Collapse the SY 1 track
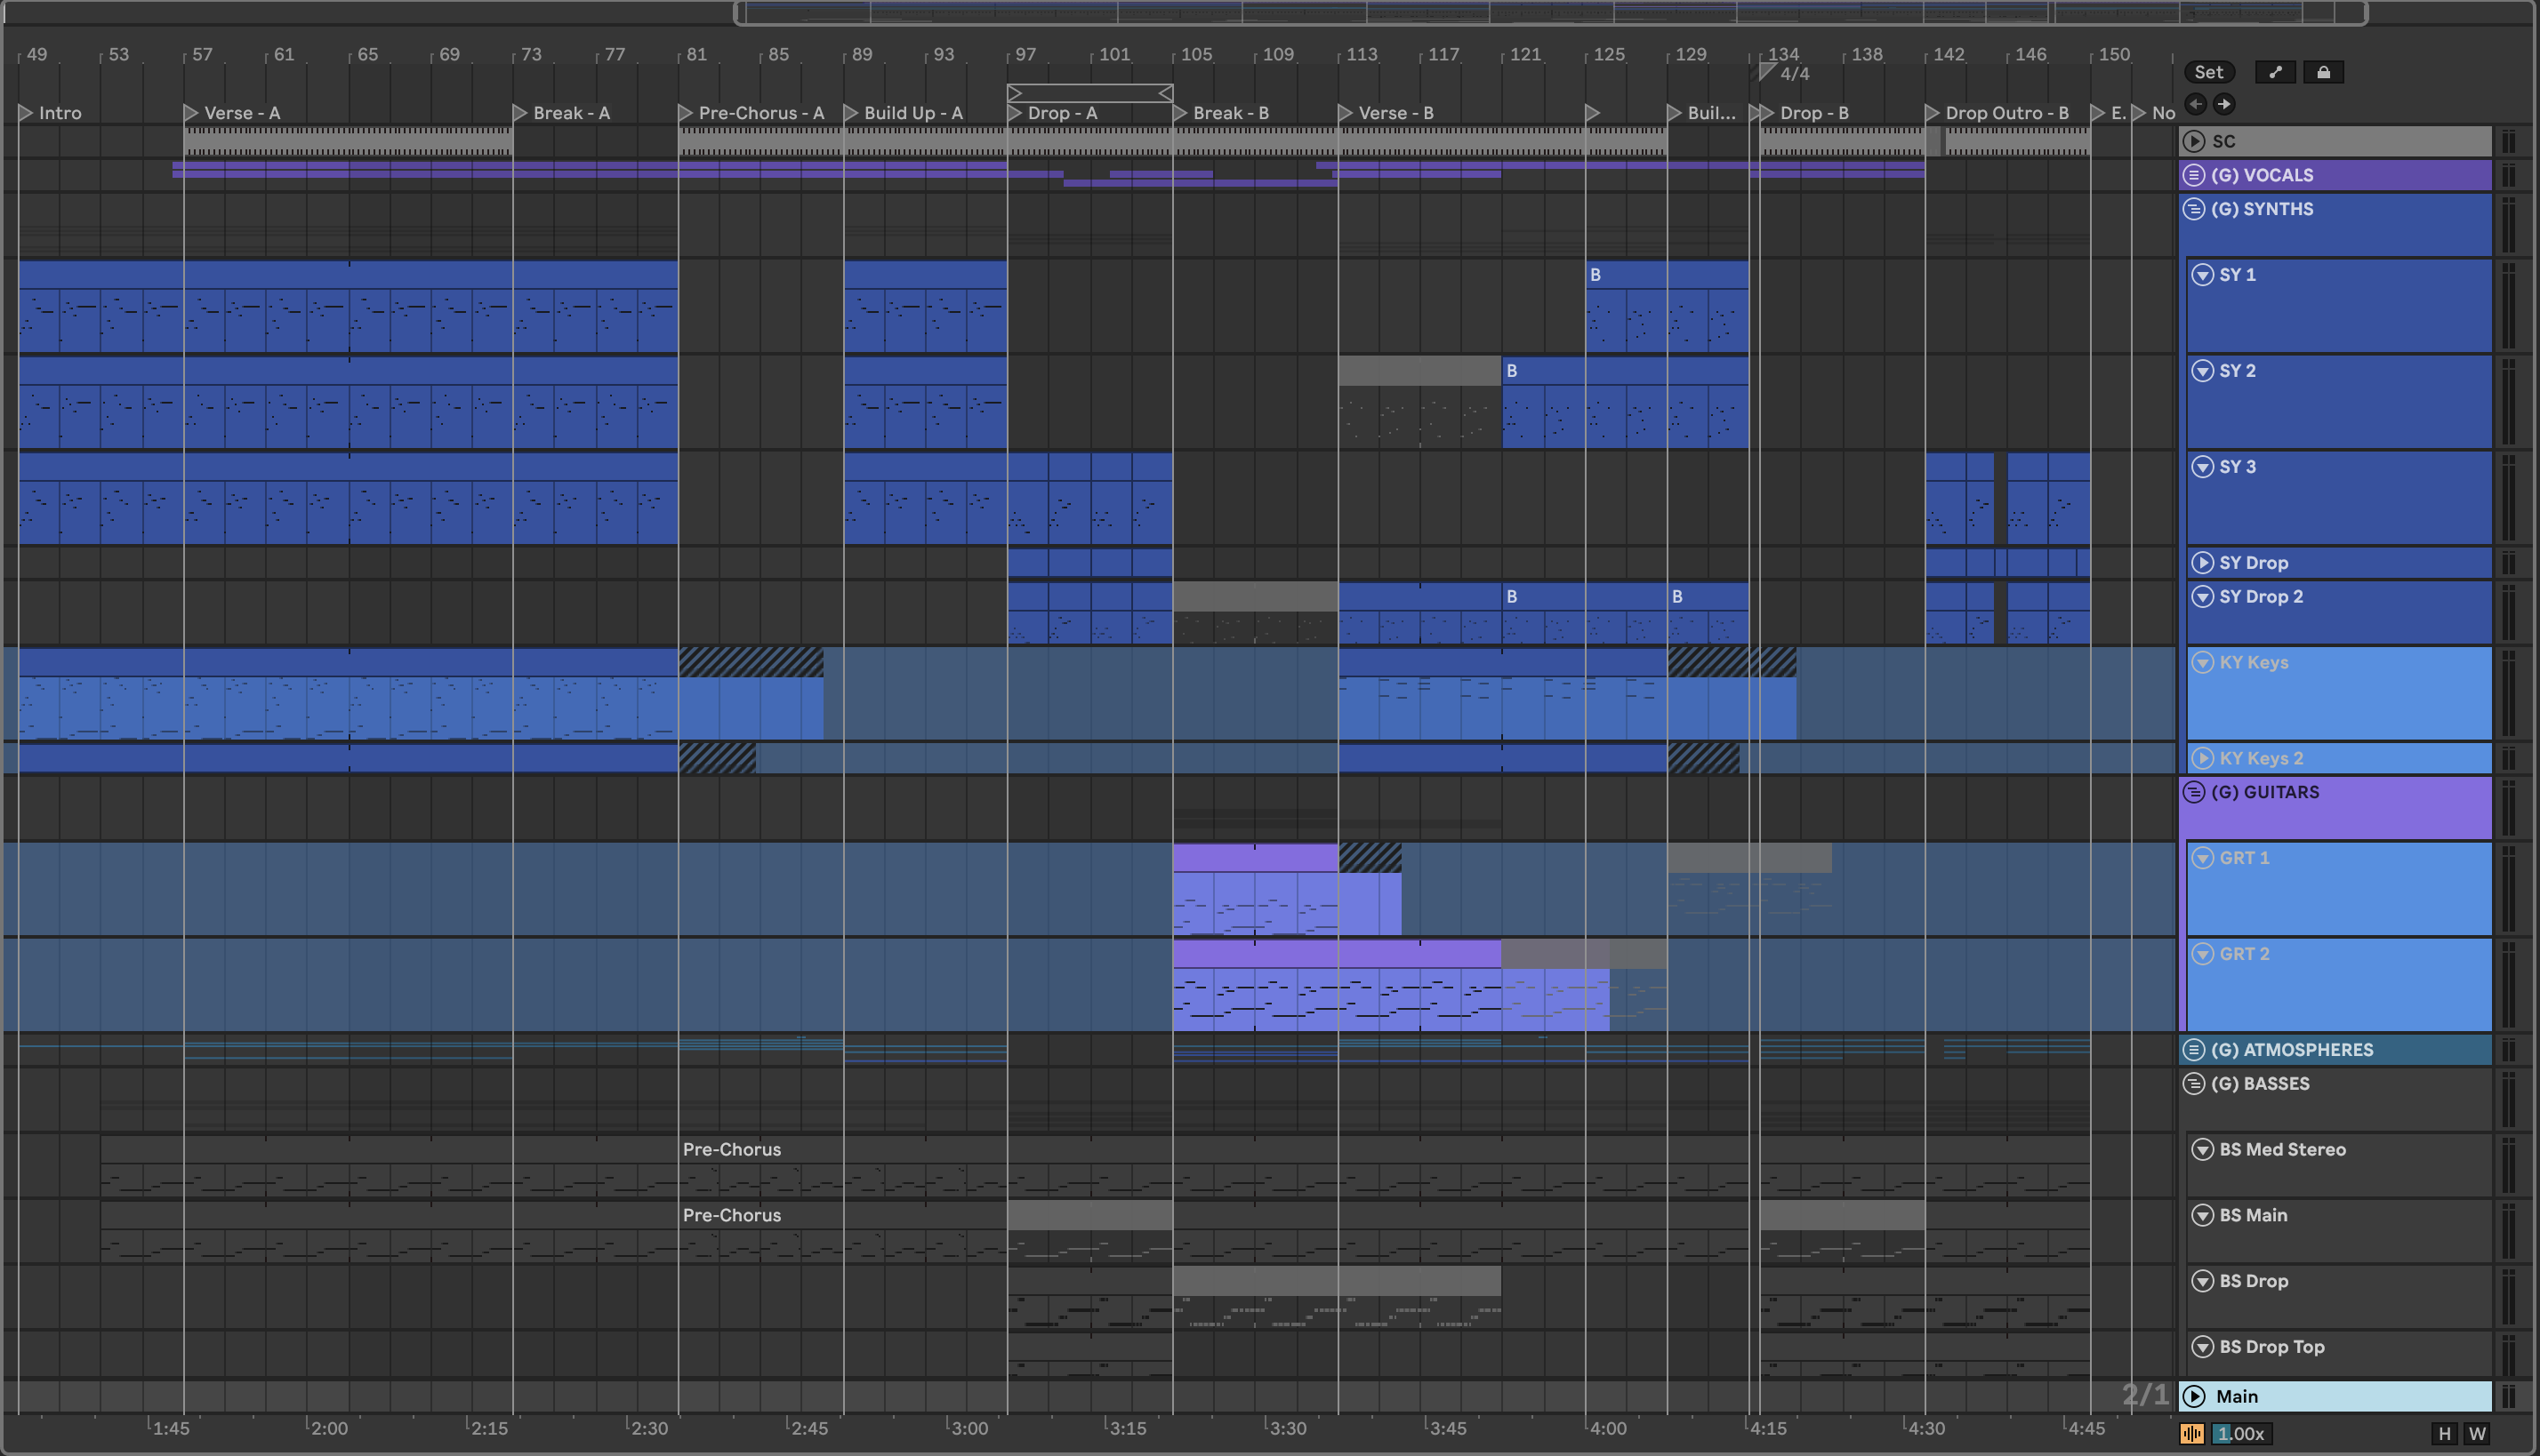Viewport: 2540px width, 1456px height. pos(2202,275)
